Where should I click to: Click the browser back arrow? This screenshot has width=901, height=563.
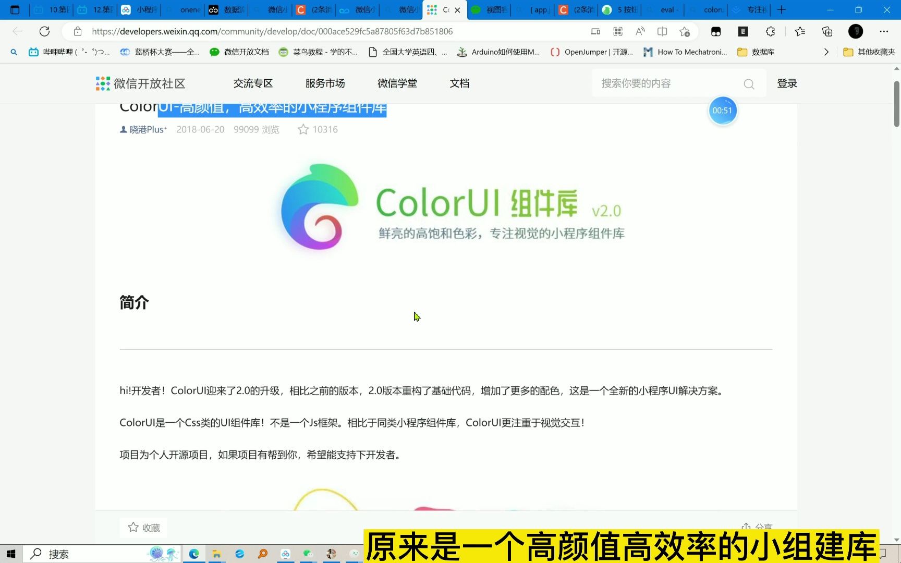pos(17,31)
